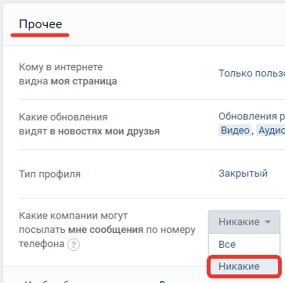Click the label Кому в интернете видна моя страница
Viewport: 285px width, 283px height.
[x=68, y=74]
